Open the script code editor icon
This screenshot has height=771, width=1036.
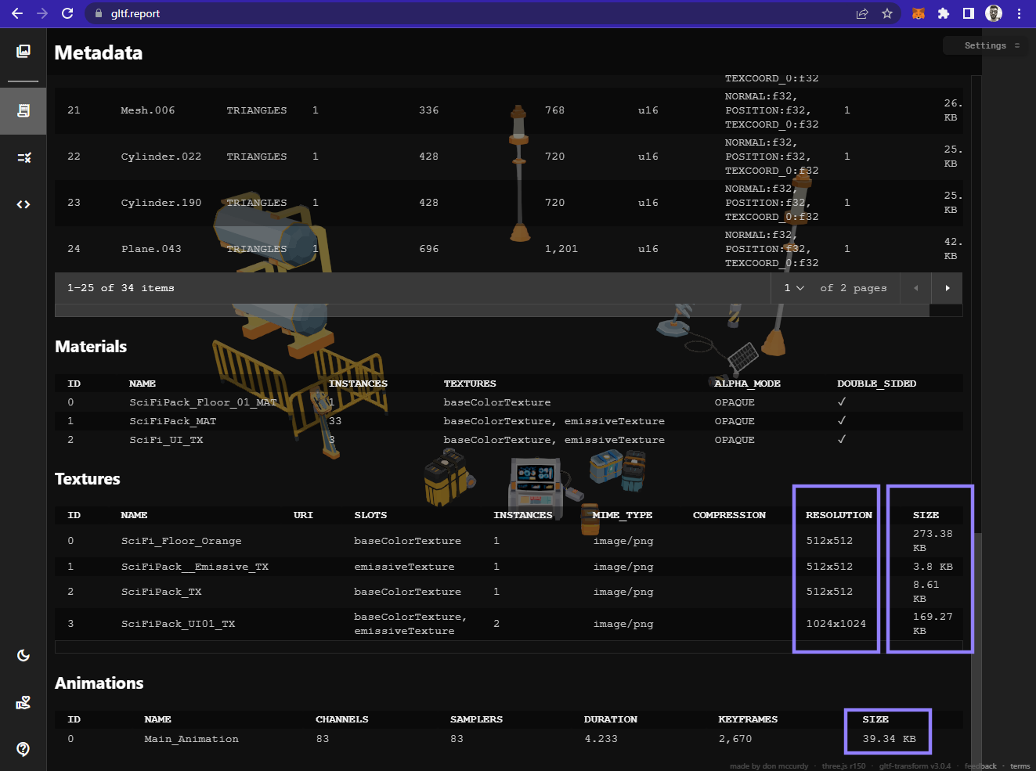(x=23, y=204)
